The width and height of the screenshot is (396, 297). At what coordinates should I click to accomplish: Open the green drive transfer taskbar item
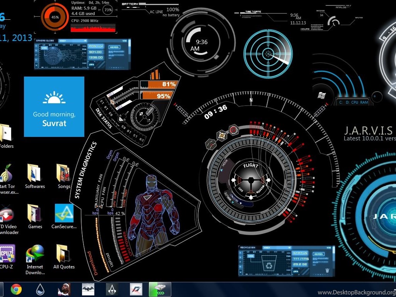click(x=160, y=289)
